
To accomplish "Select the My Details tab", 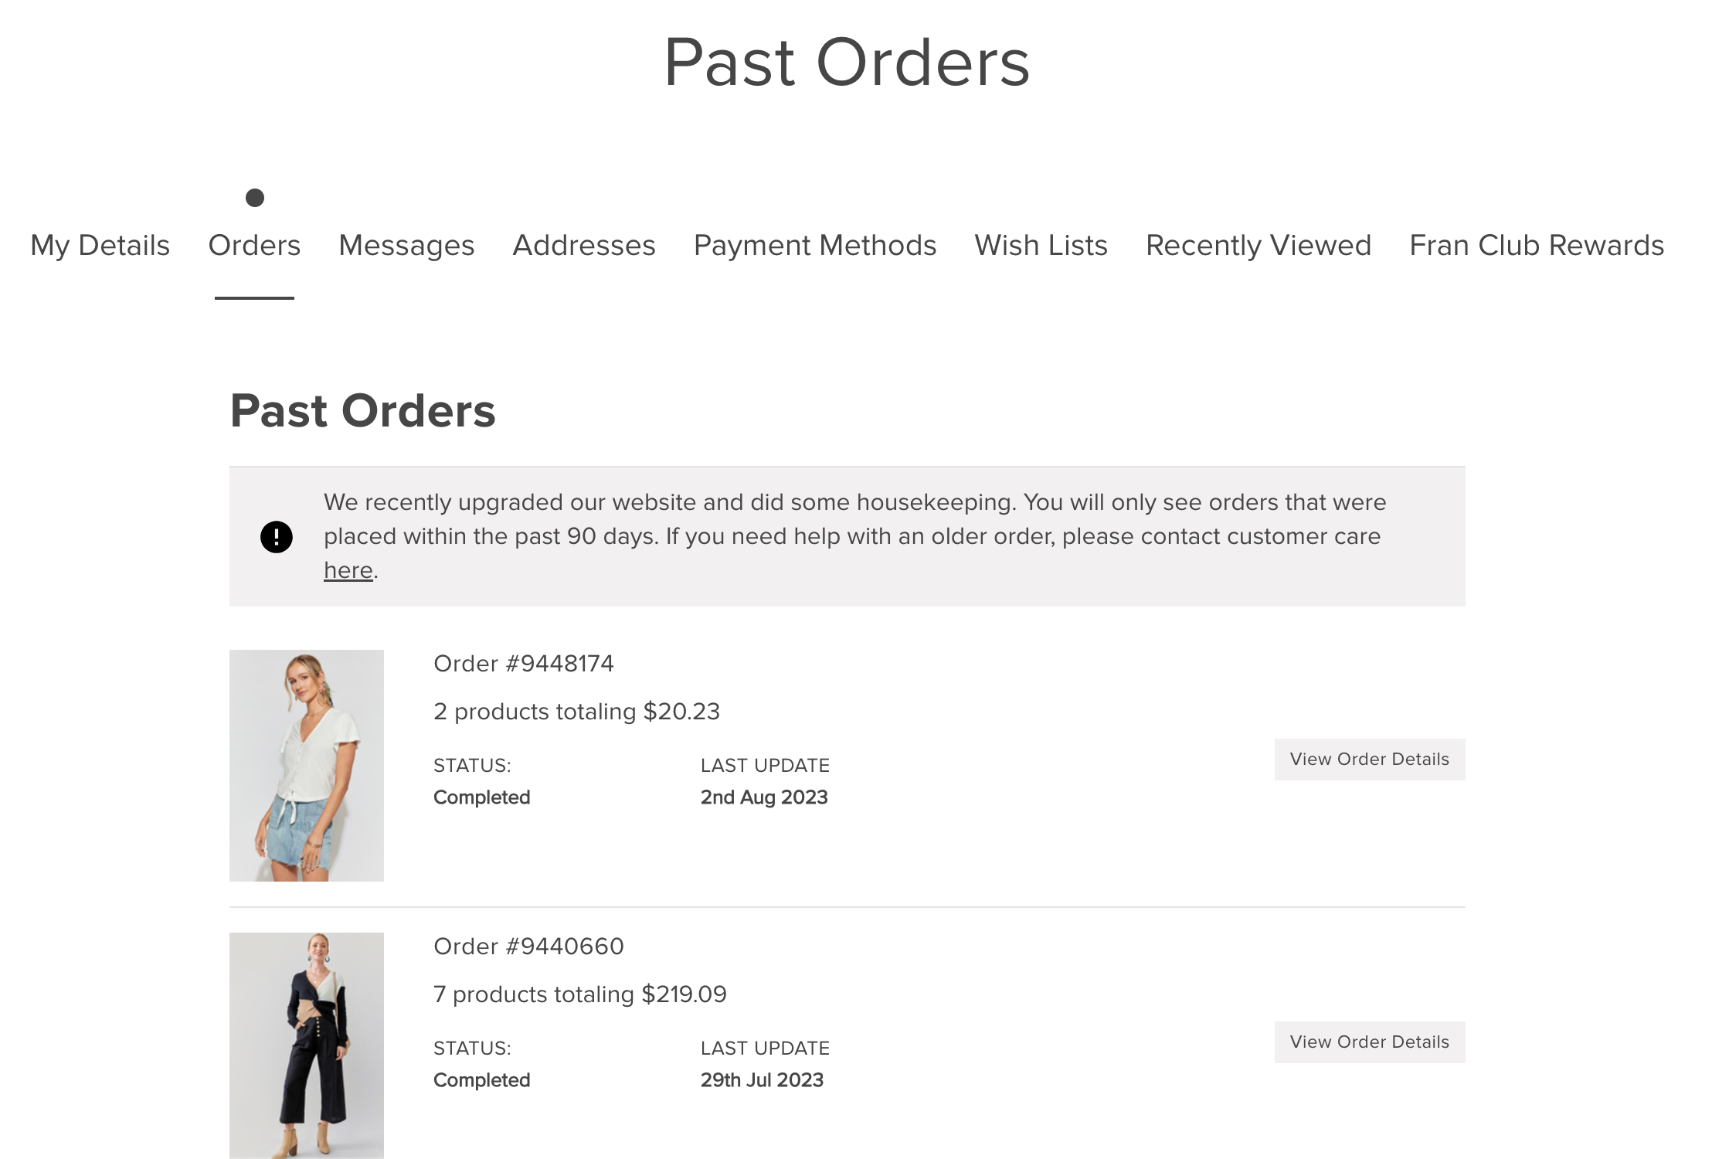I will tap(101, 244).
